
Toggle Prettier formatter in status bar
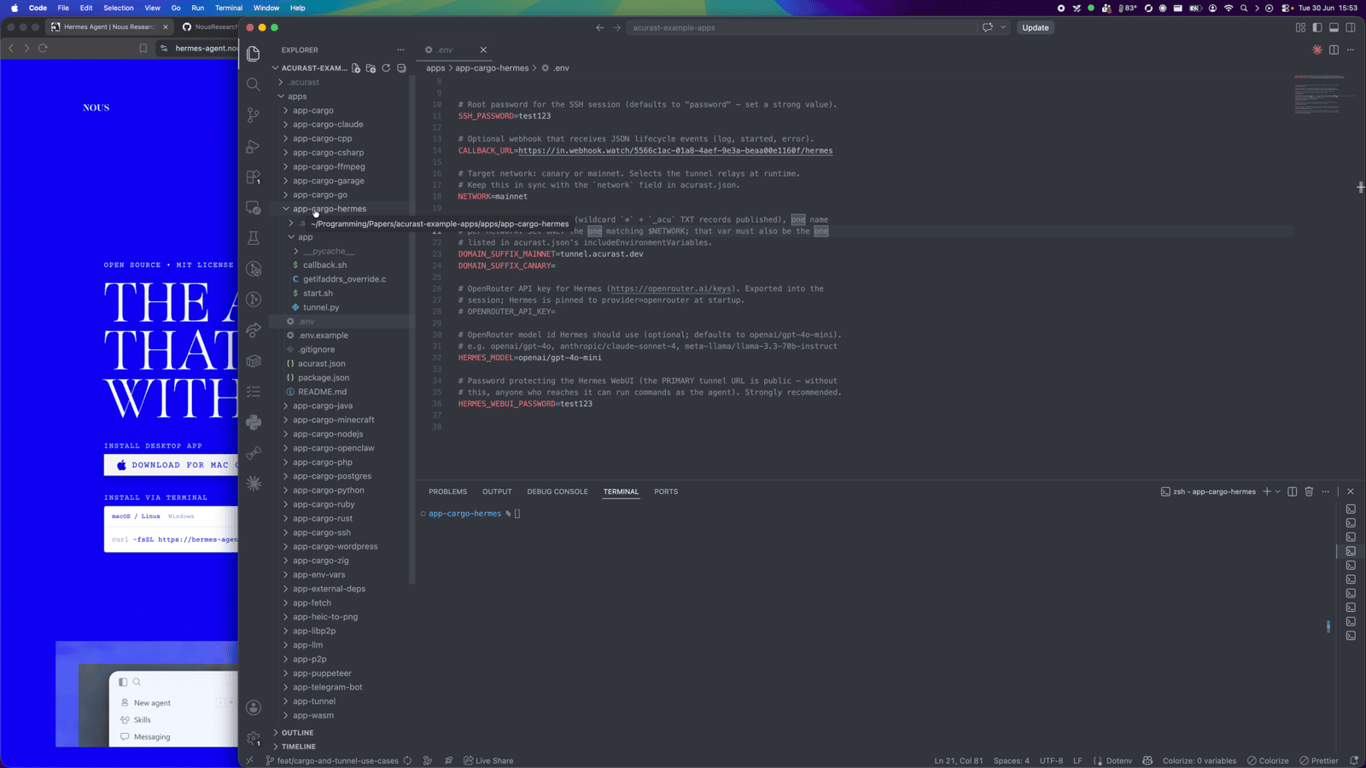point(1319,760)
